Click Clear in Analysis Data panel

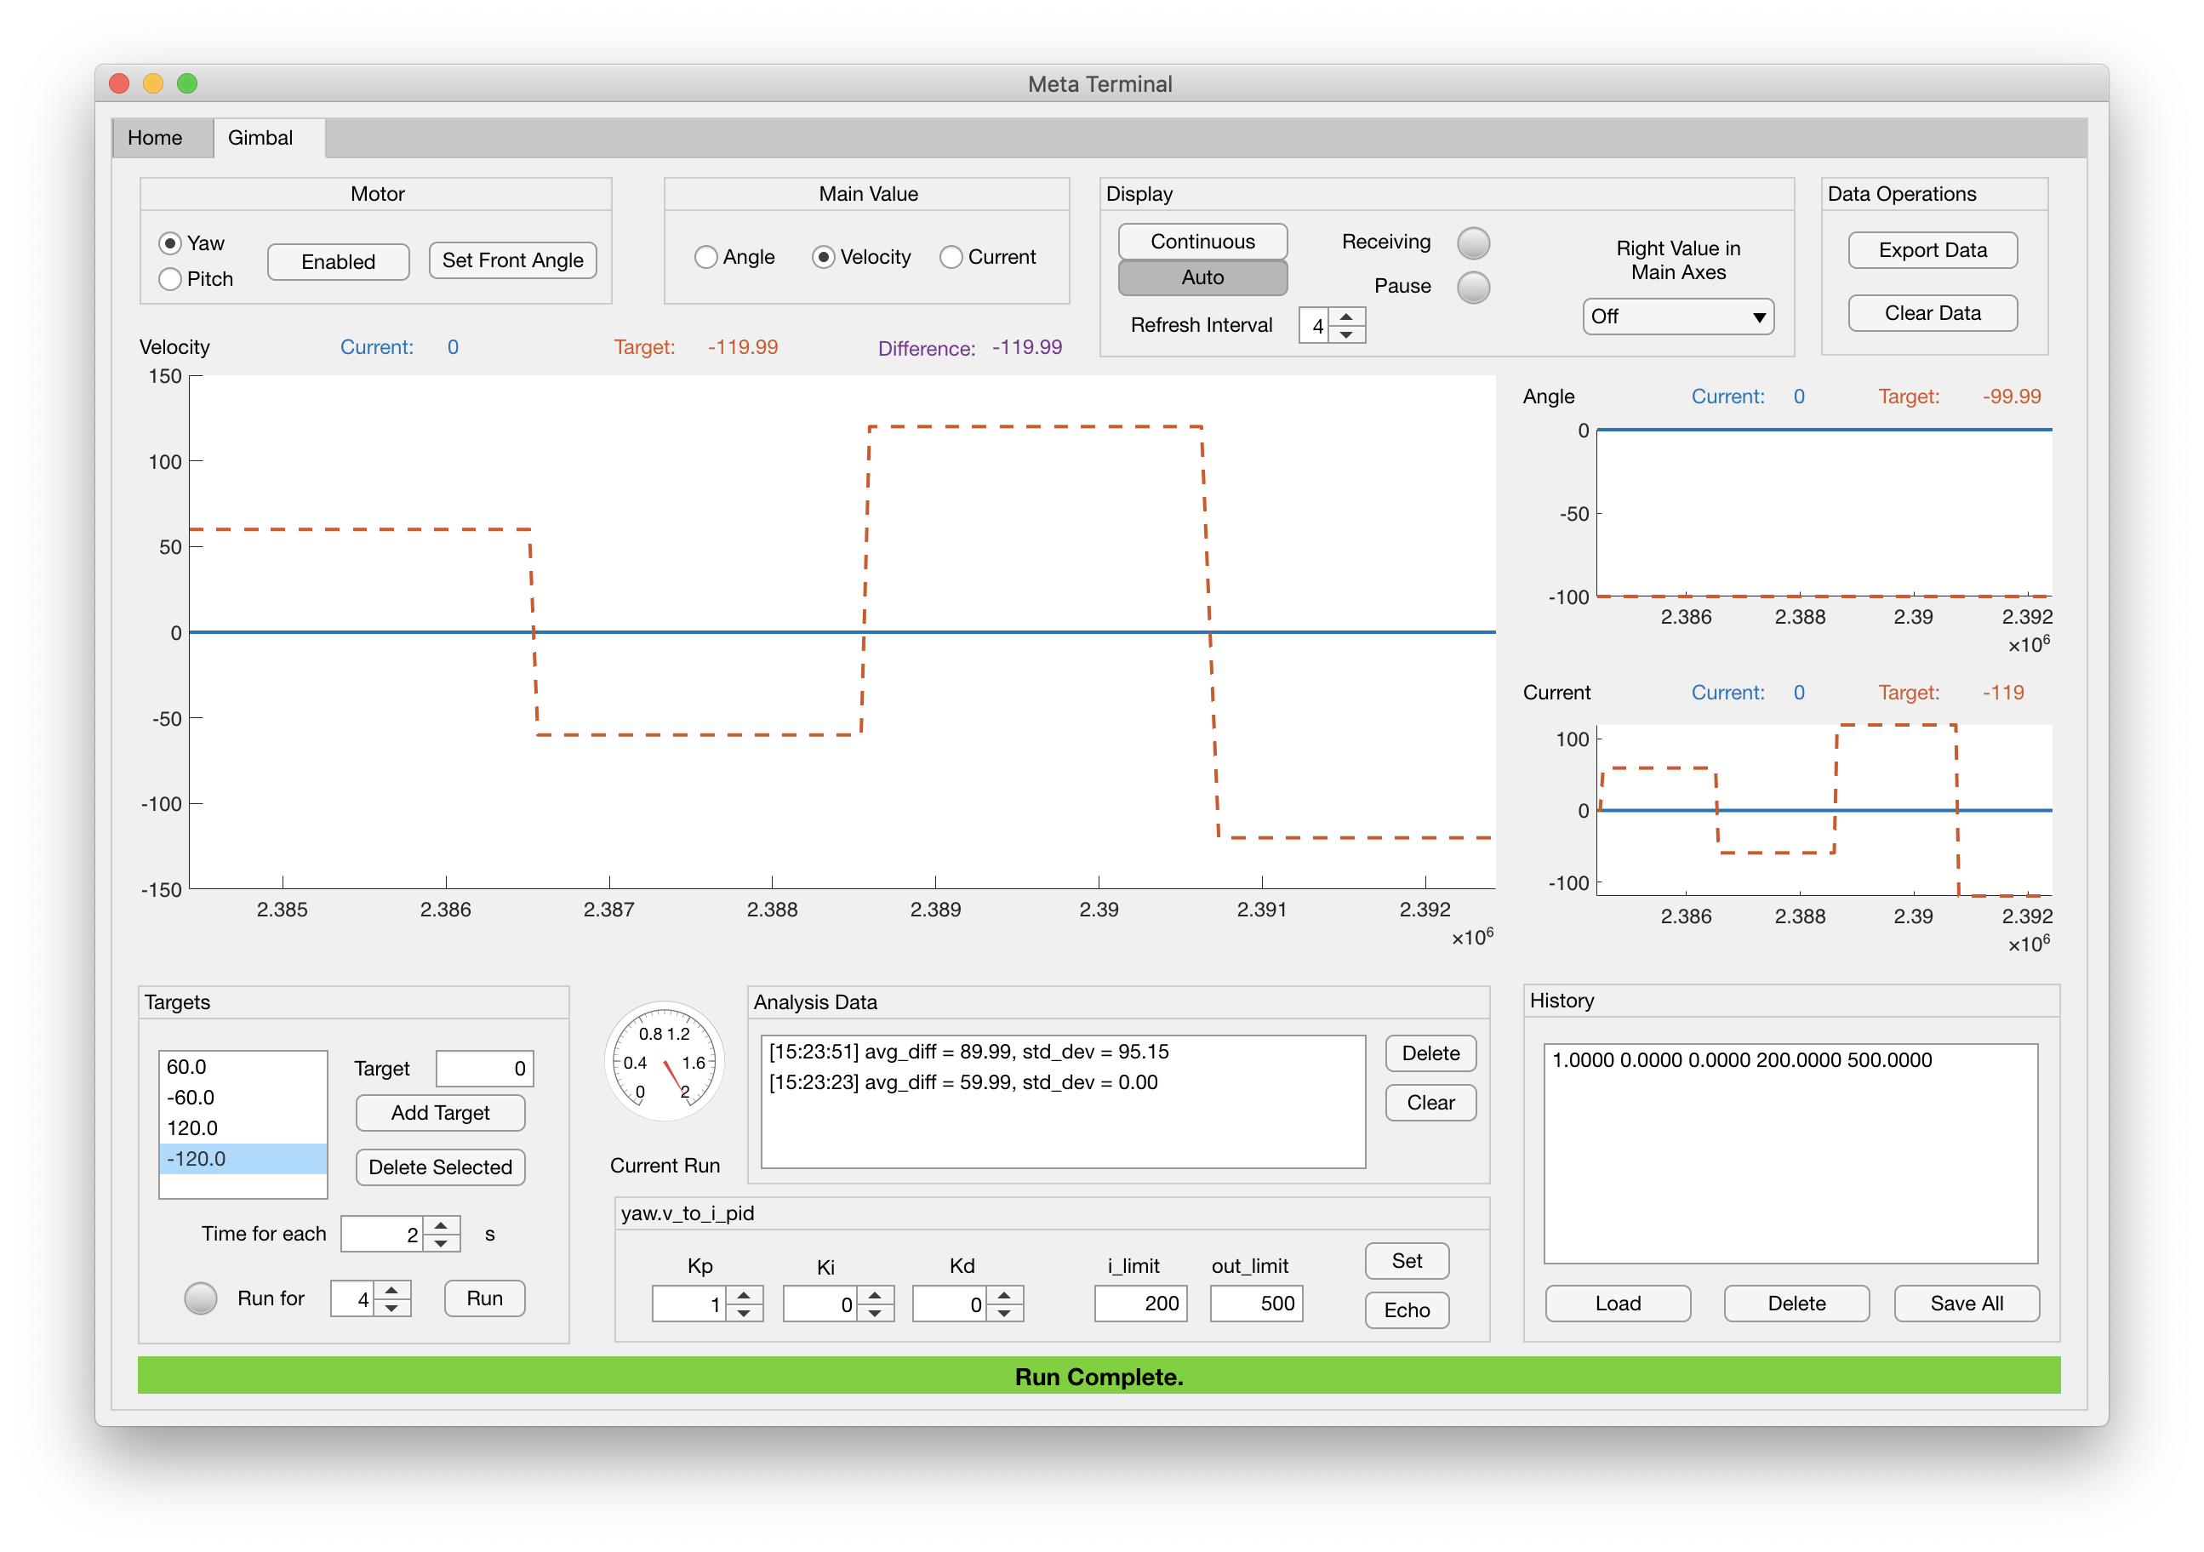1430,1103
